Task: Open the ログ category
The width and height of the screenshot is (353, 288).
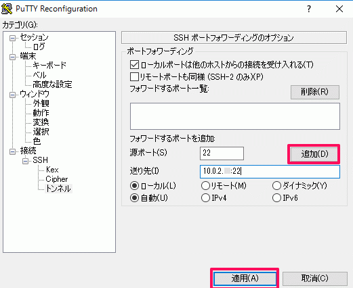Action: [39, 47]
